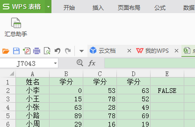This screenshot has height=127, width=195.
Task: Click the cell with value 69
Action: (134, 116)
